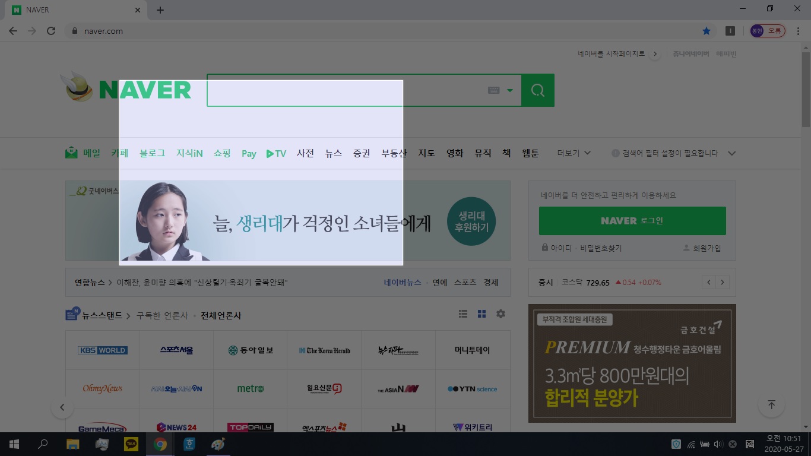Open 웹툰 menu item
Viewport: 811px width, 456px height.
pyautogui.click(x=530, y=153)
